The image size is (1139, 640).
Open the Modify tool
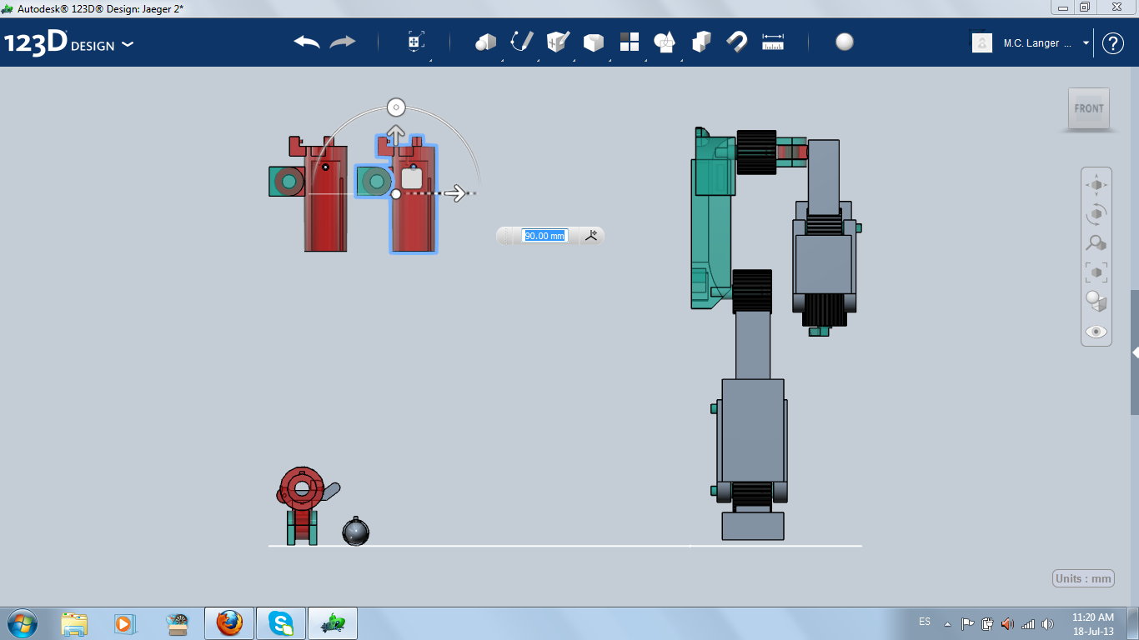tap(593, 42)
